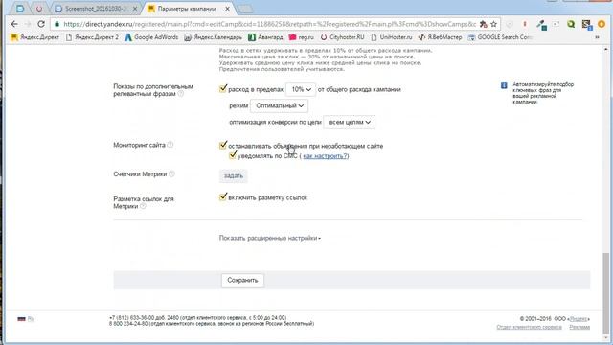Viewport: 613px width, 345px height.
Task: Uncheck включить разметку ссылок
Action: (223, 196)
